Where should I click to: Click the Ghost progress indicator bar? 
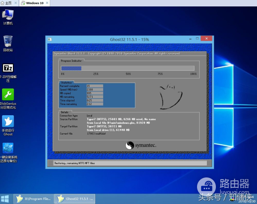pyautogui.click(x=128, y=68)
